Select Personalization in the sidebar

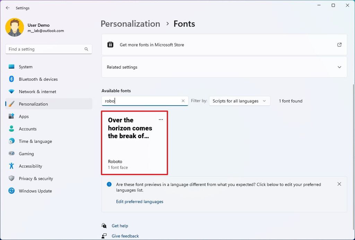click(33, 104)
